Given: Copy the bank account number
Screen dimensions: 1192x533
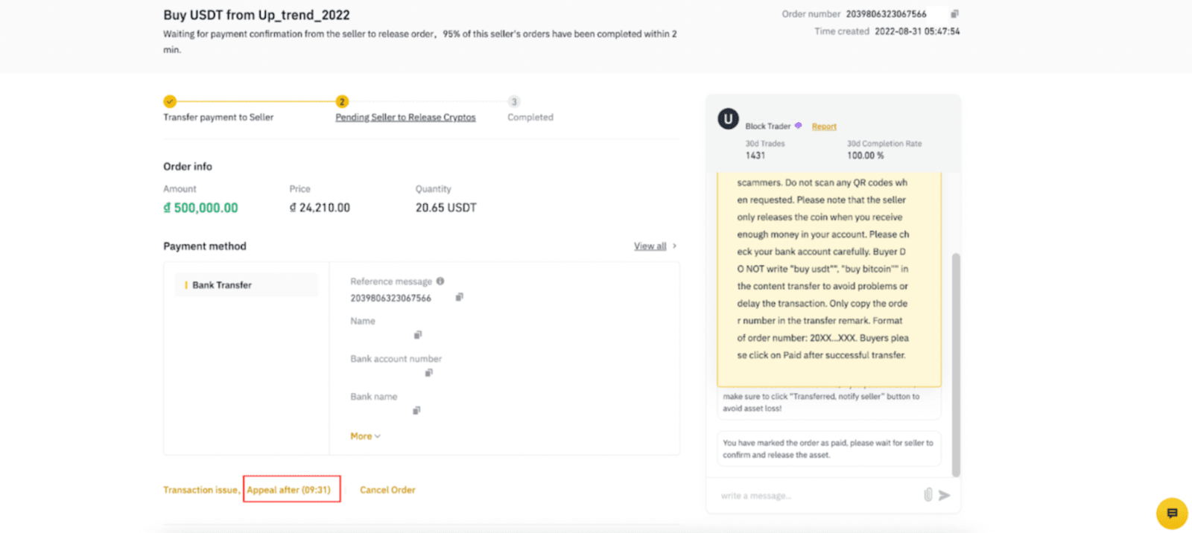Looking at the screenshot, I should (x=428, y=372).
